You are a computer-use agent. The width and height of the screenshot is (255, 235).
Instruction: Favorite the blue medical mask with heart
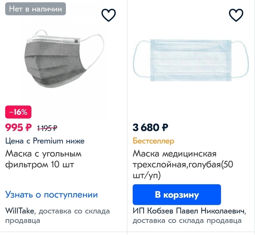coord(236,15)
